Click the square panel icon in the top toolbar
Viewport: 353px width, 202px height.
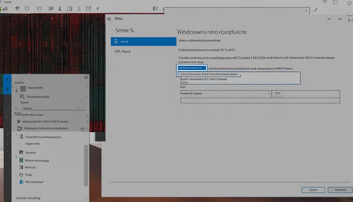point(70,9)
